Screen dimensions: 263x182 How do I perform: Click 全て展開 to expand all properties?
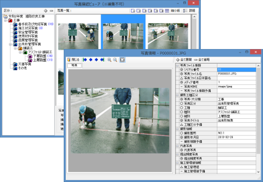pyautogui.click(x=184, y=60)
